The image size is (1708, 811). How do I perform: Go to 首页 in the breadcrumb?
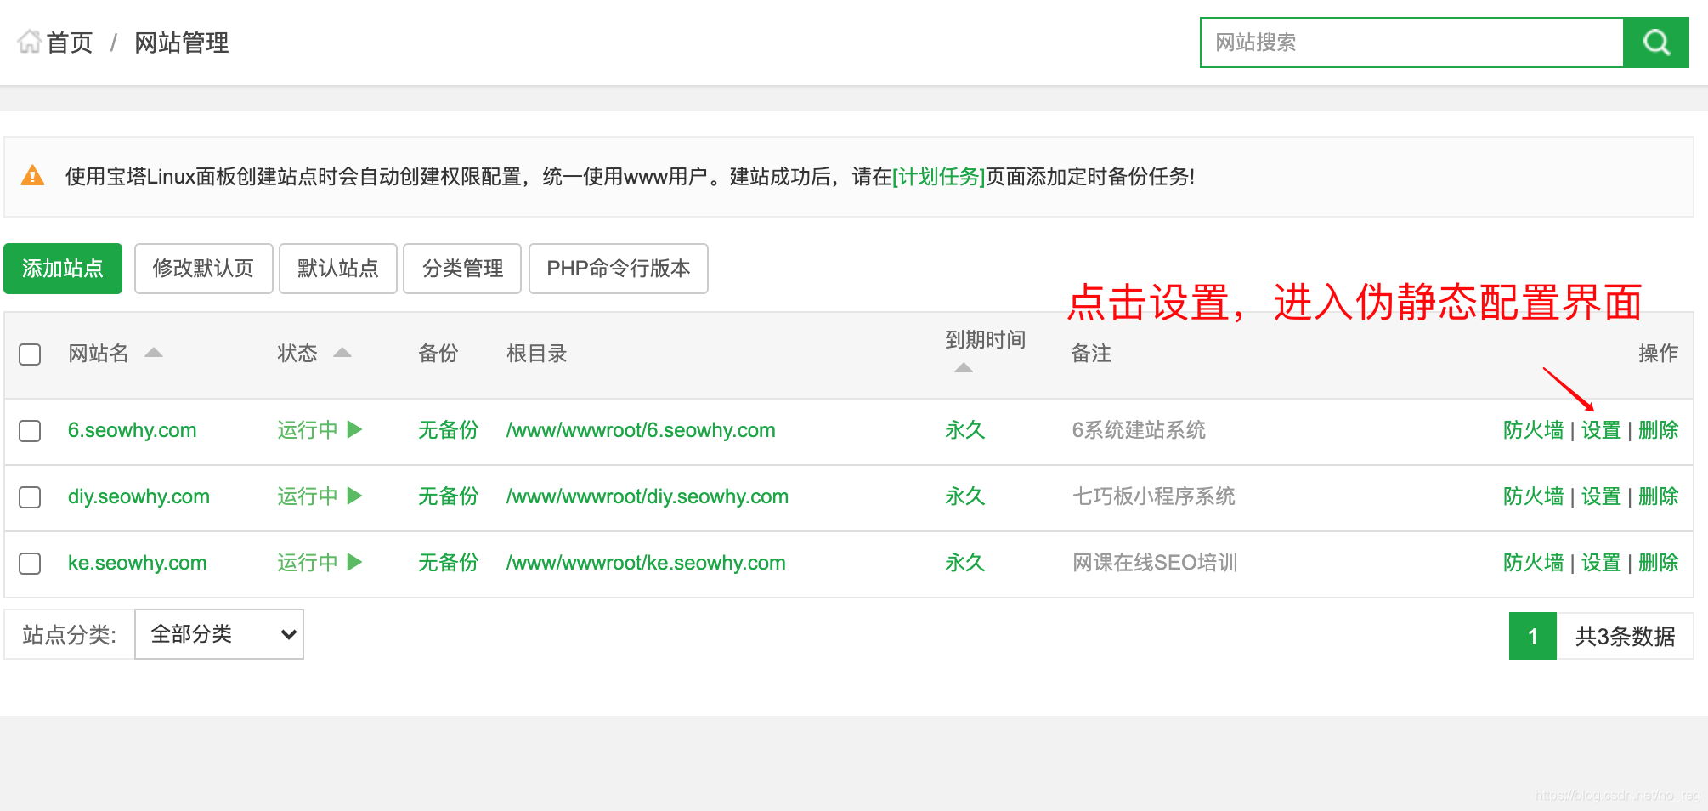coord(70,43)
